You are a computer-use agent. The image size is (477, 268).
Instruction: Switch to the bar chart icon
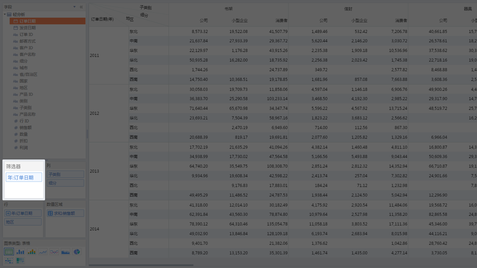21,252
